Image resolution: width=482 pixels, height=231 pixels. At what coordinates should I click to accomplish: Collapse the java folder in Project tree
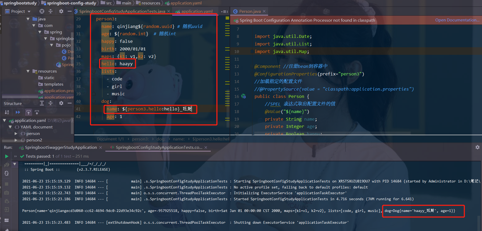[x=28, y=19]
